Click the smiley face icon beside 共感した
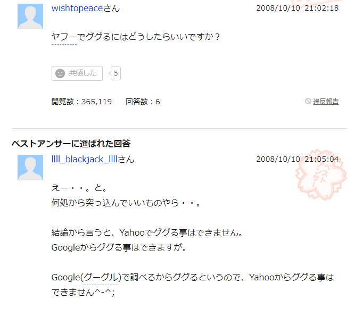Image resolution: width=355 pixels, height=316 pixels. pos(60,73)
